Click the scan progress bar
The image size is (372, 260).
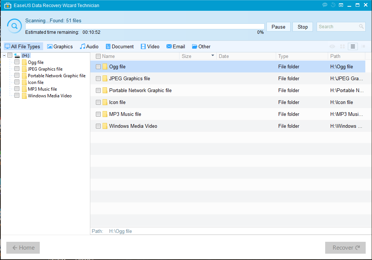(144, 26)
